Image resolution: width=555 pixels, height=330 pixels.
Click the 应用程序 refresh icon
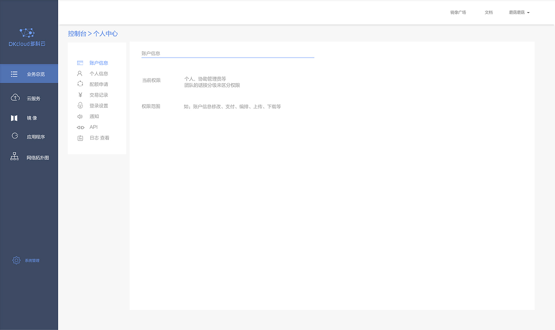15,136
